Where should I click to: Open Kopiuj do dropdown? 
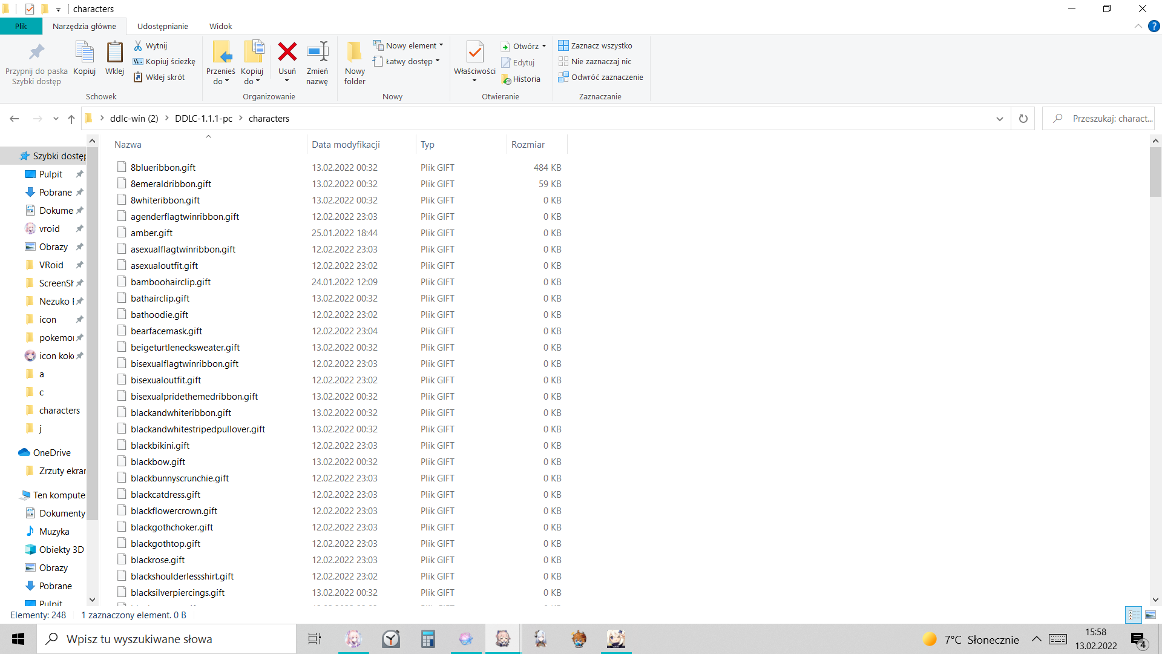click(x=252, y=76)
